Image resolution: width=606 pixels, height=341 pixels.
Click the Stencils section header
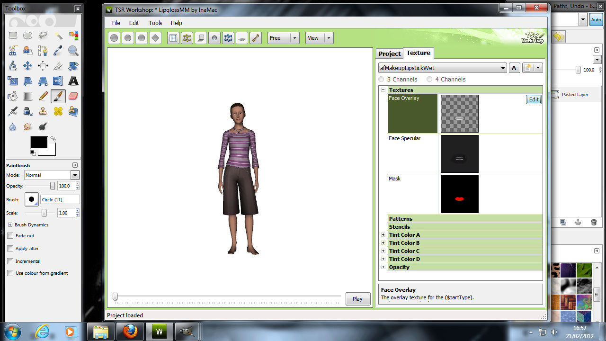coord(465,227)
